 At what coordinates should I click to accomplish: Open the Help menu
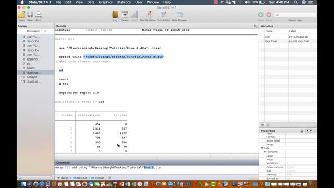point(167,2)
